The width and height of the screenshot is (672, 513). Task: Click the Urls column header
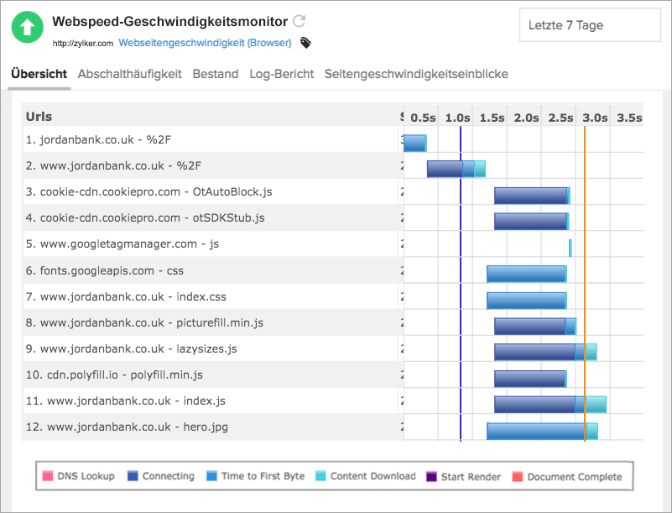point(39,117)
